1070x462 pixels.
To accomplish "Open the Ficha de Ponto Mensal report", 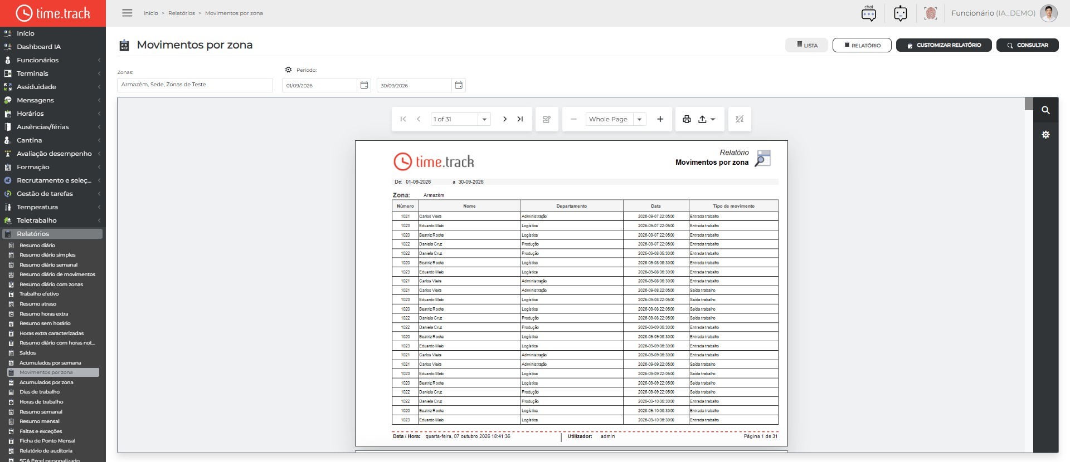I will pos(47,441).
